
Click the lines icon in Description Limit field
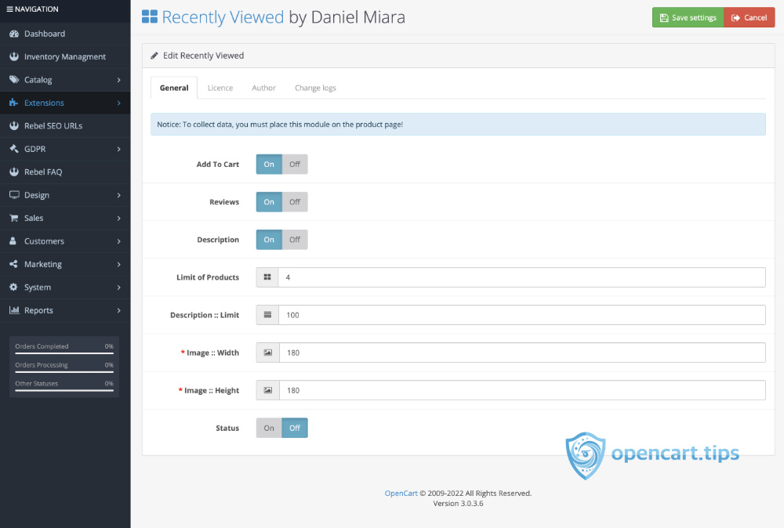267,315
